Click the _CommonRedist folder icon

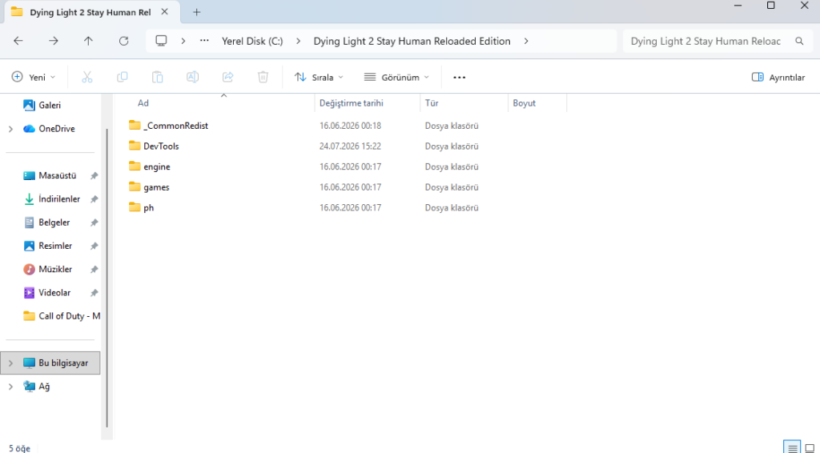point(135,125)
